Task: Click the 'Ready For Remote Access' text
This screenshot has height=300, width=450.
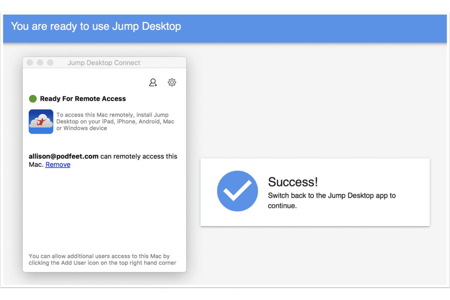Action: click(x=83, y=99)
